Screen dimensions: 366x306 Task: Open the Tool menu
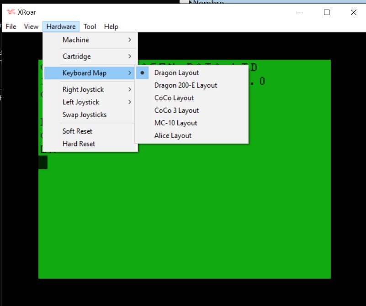click(x=90, y=26)
